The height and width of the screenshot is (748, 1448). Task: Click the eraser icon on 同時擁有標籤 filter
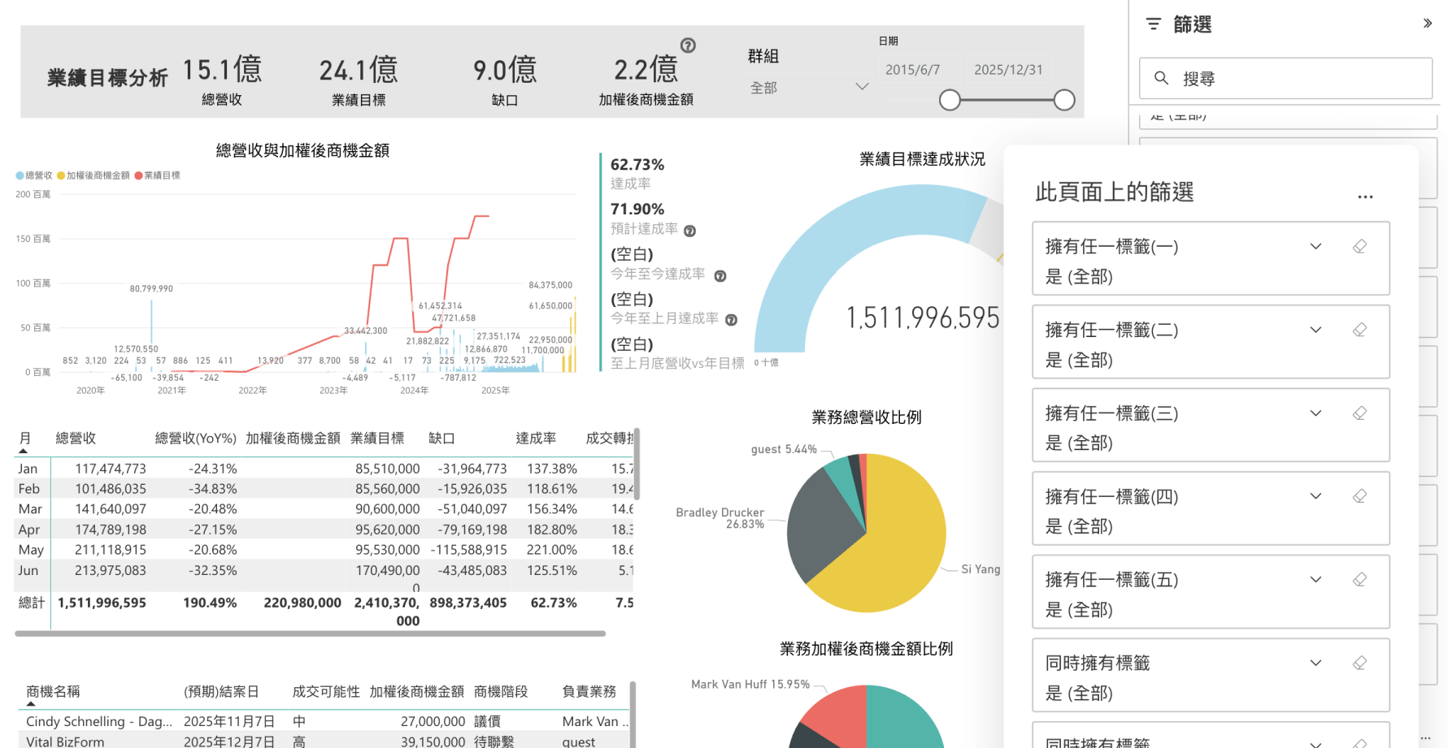(1360, 663)
